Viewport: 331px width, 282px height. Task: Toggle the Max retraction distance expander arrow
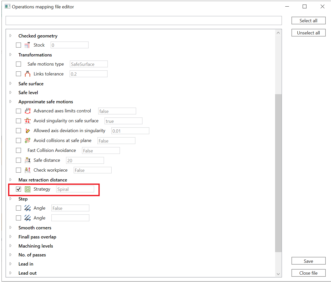(11, 180)
